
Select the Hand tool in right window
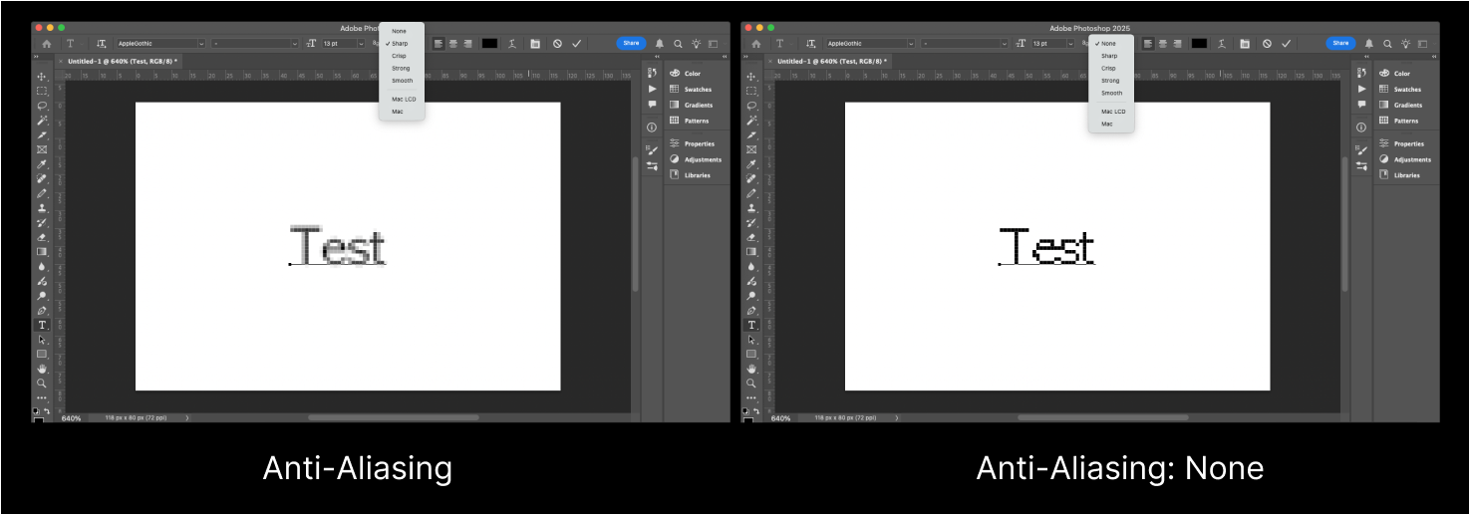pyautogui.click(x=751, y=369)
